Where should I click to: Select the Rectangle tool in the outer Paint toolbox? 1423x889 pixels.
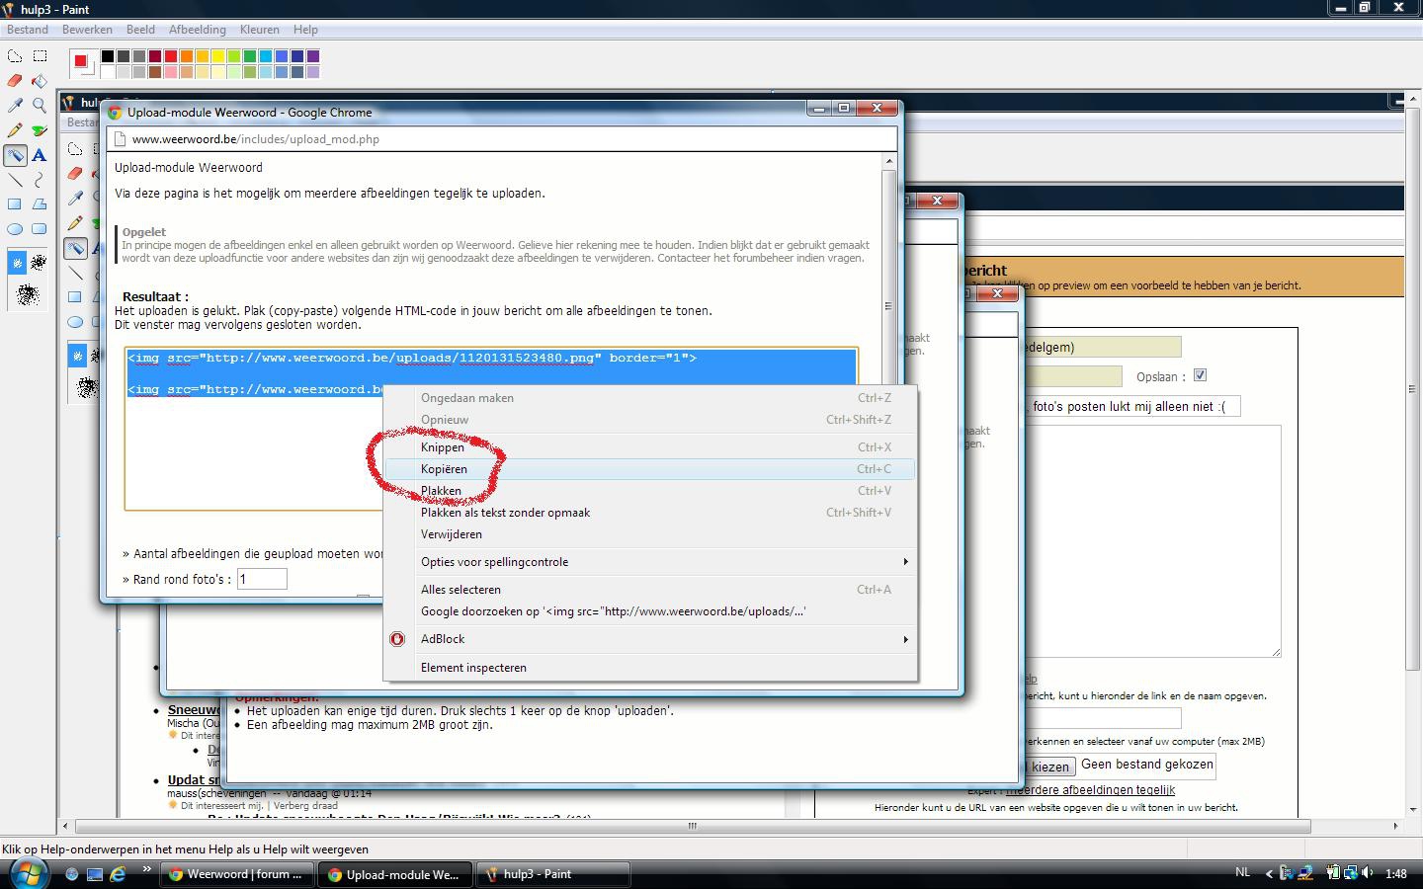pyautogui.click(x=15, y=204)
